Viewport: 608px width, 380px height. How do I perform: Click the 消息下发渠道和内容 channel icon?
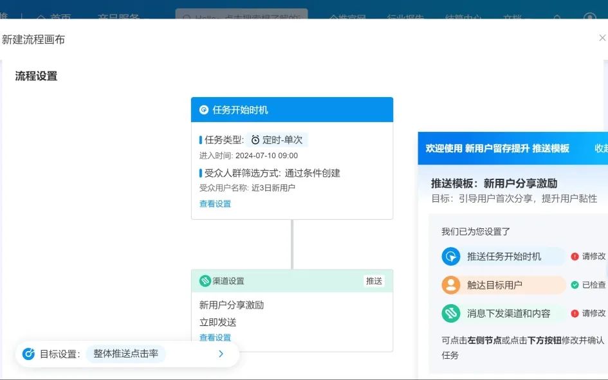pos(452,314)
